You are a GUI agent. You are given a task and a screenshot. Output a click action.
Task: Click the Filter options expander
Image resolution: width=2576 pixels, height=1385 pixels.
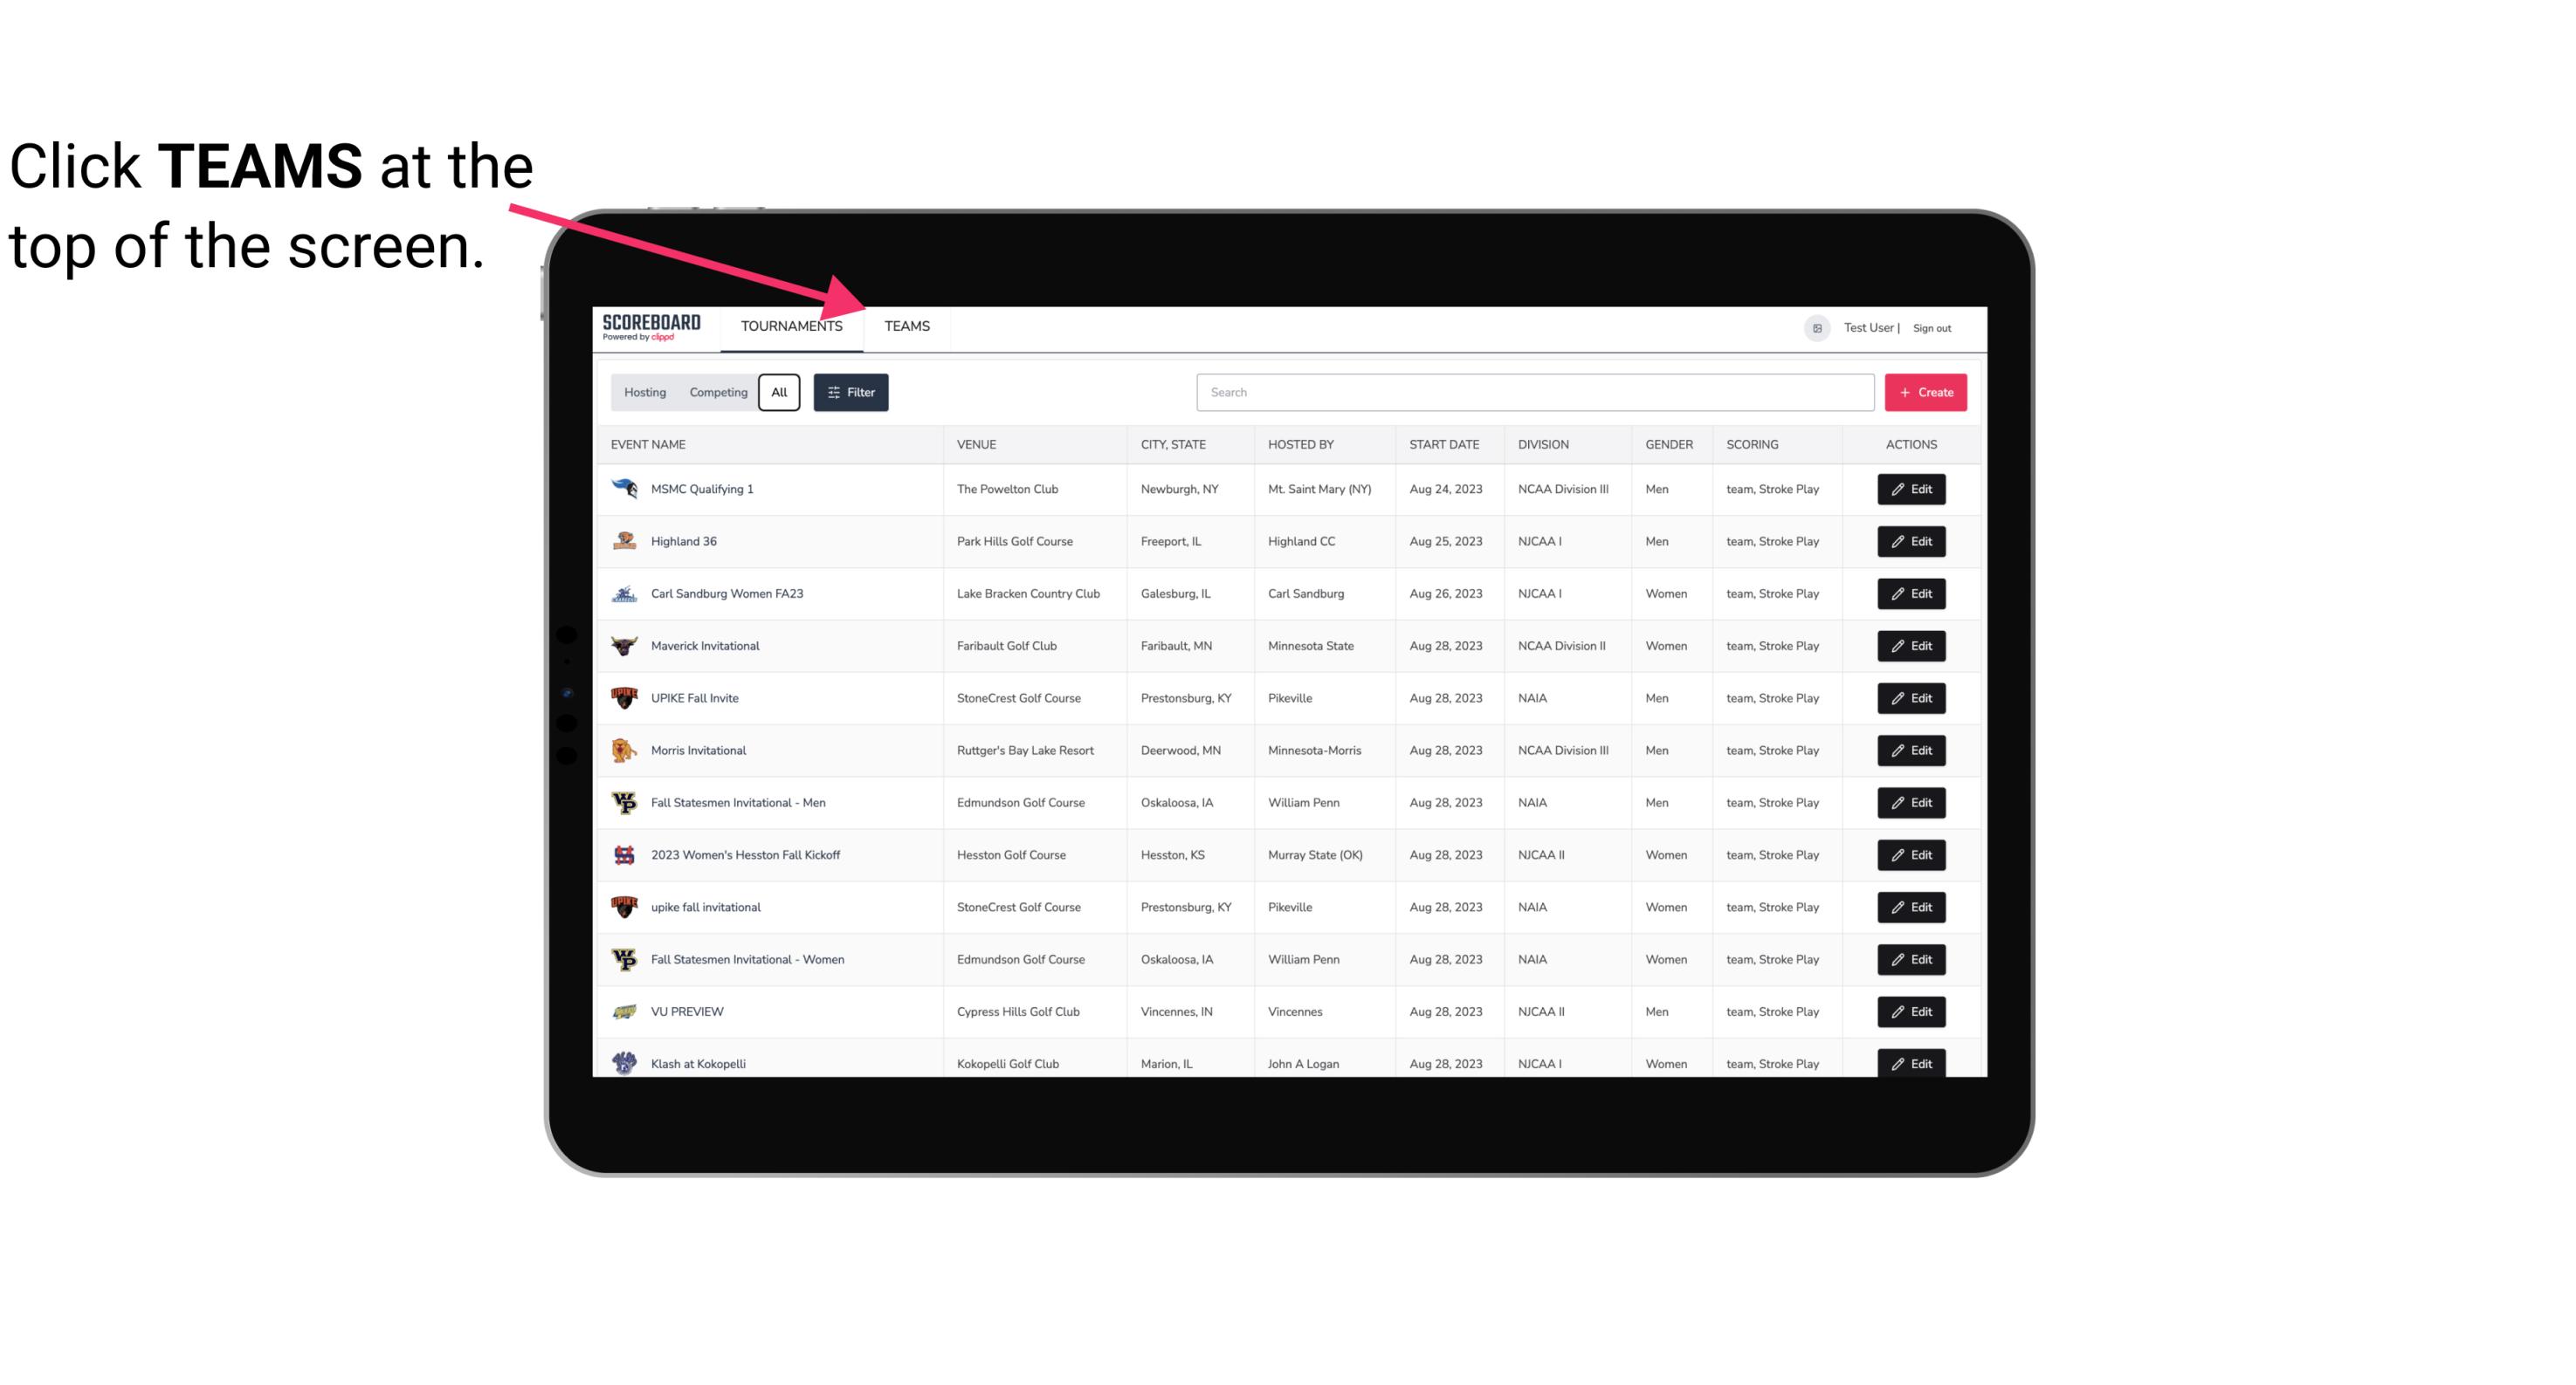[850, 393]
